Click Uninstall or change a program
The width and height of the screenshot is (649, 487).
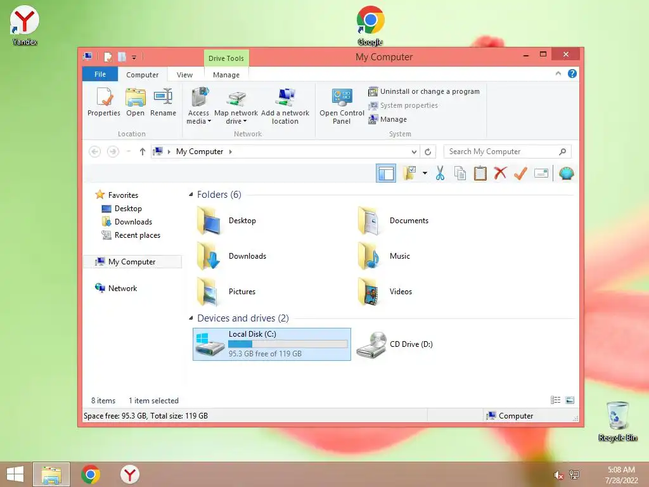(424, 91)
